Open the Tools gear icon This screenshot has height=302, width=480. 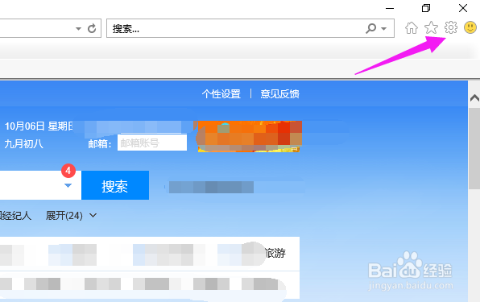click(451, 27)
